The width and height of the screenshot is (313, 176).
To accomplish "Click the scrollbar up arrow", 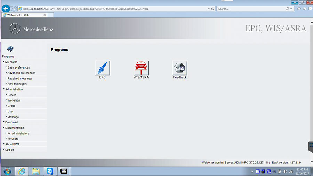I will 311,23.
